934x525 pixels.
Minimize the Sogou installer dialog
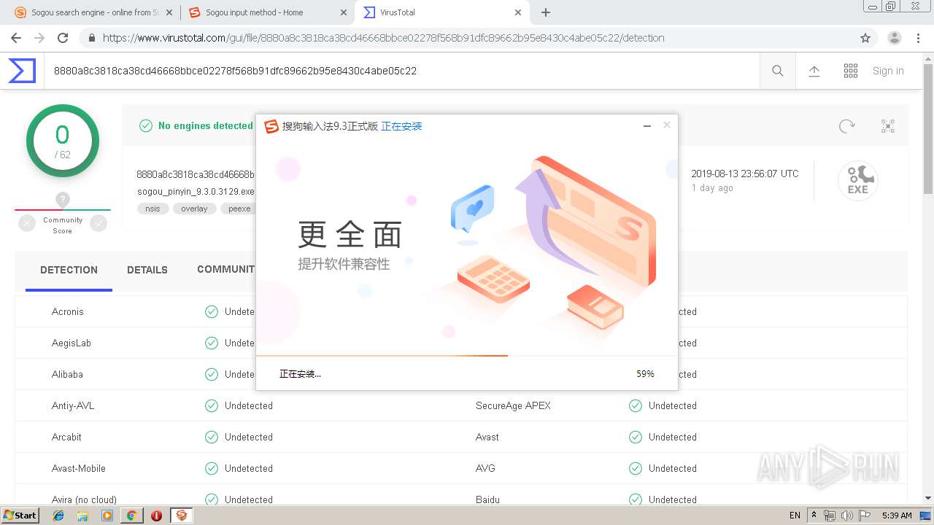(647, 126)
